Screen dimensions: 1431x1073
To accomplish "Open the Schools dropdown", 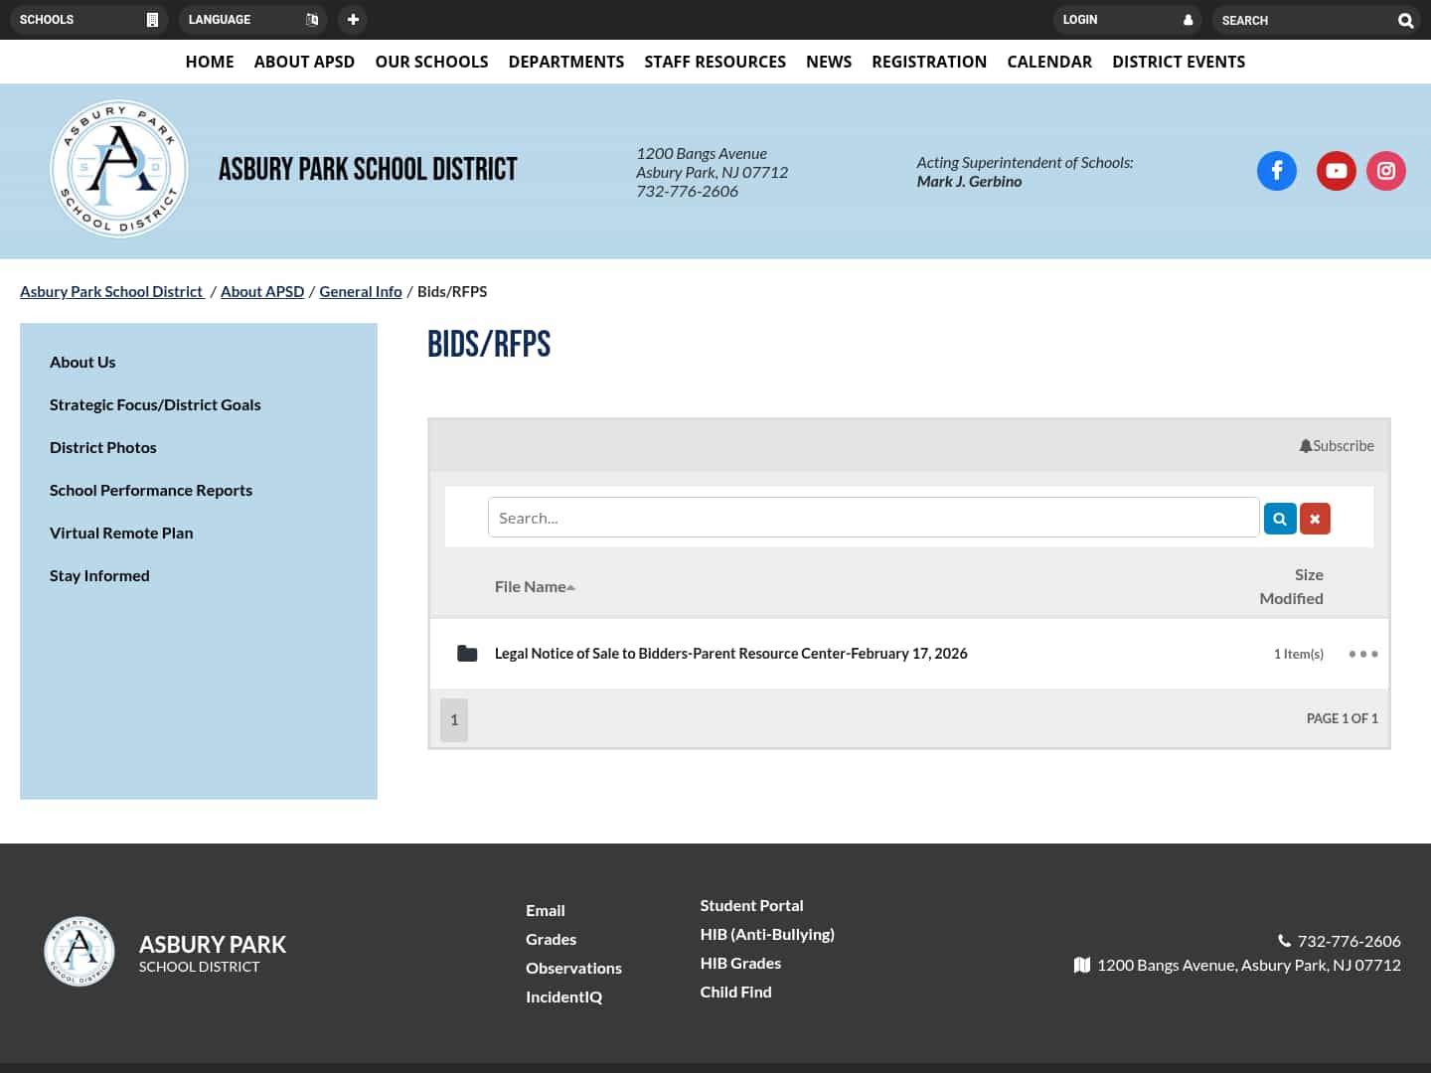I will pyautogui.click(x=88, y=19).
